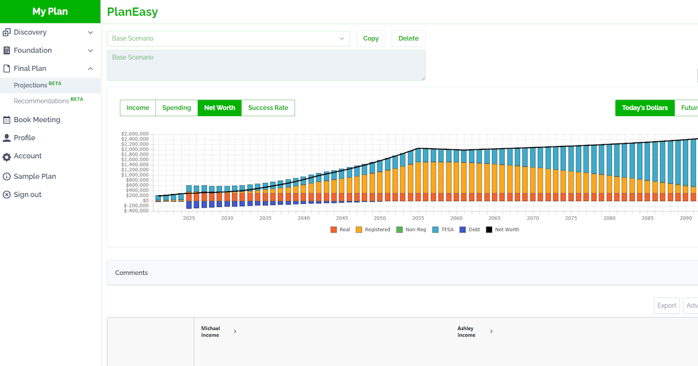The image size is (698, 366).
Task: Switch to the Success Rate tab
Action: pos(268,108)
